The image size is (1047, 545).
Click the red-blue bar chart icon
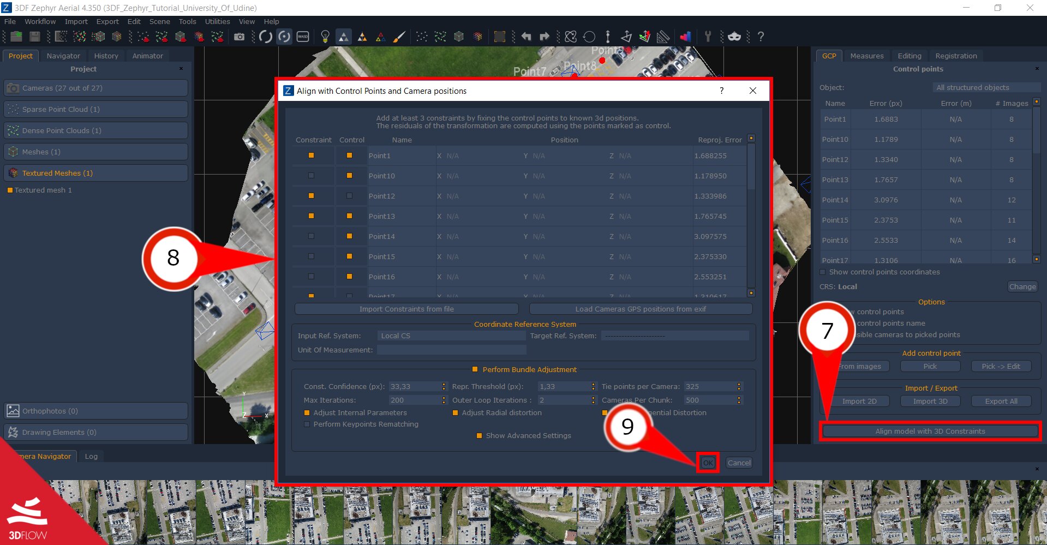(x=685, y=37)
